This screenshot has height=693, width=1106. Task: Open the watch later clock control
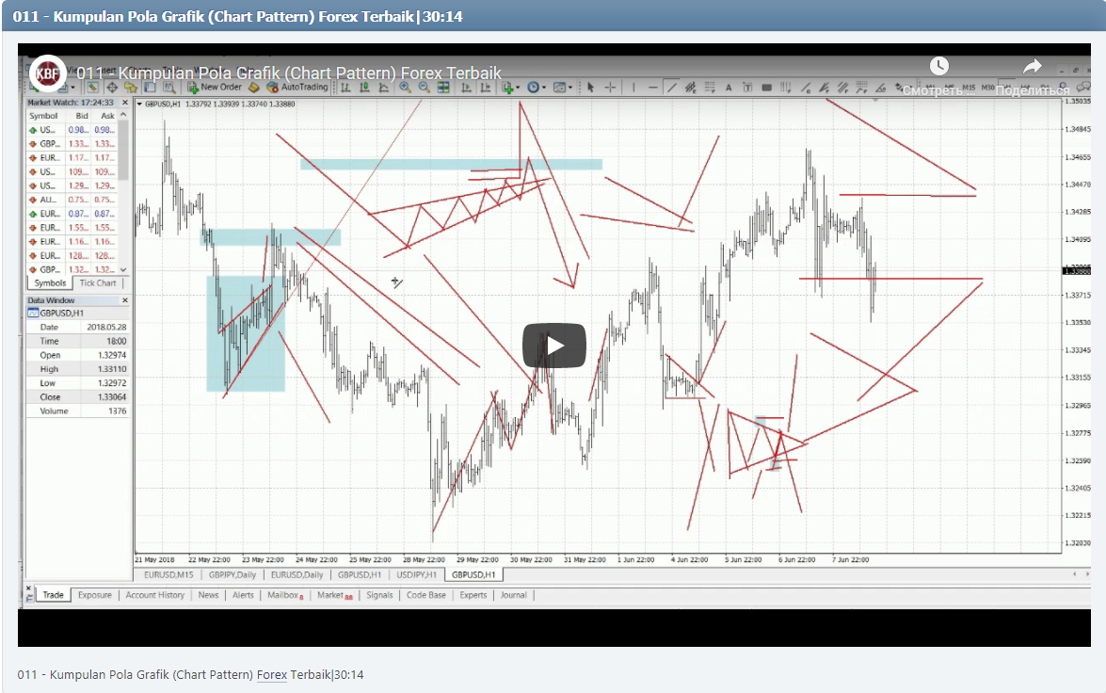coord(939,66)
